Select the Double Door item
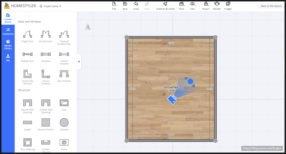Image resolution: width=286 pixels, height=154 pixels. 45,36
